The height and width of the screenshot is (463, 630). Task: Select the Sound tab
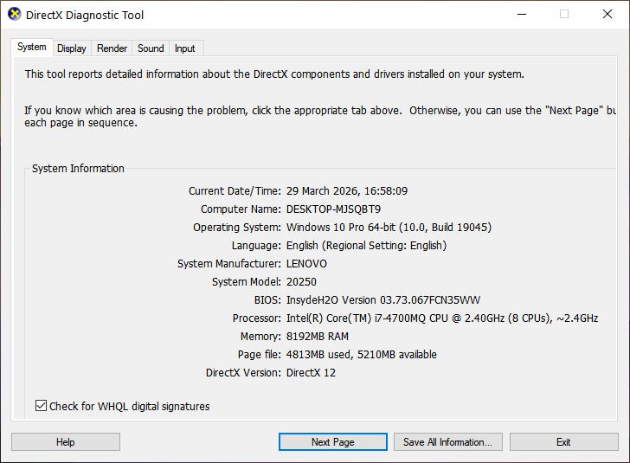151,48
